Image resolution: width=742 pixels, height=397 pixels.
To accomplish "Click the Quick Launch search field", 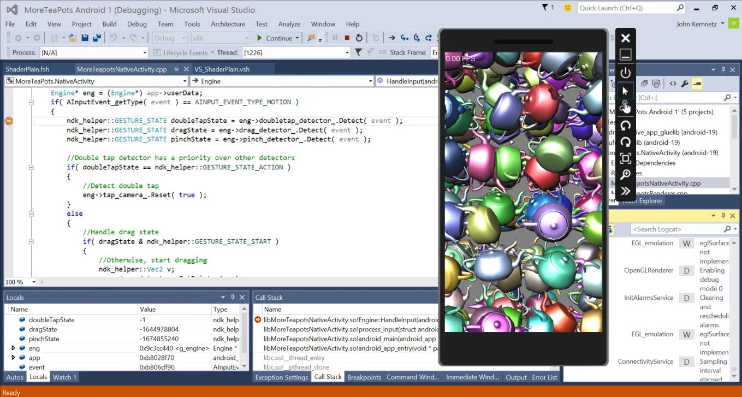I will [x=631, y=8].
